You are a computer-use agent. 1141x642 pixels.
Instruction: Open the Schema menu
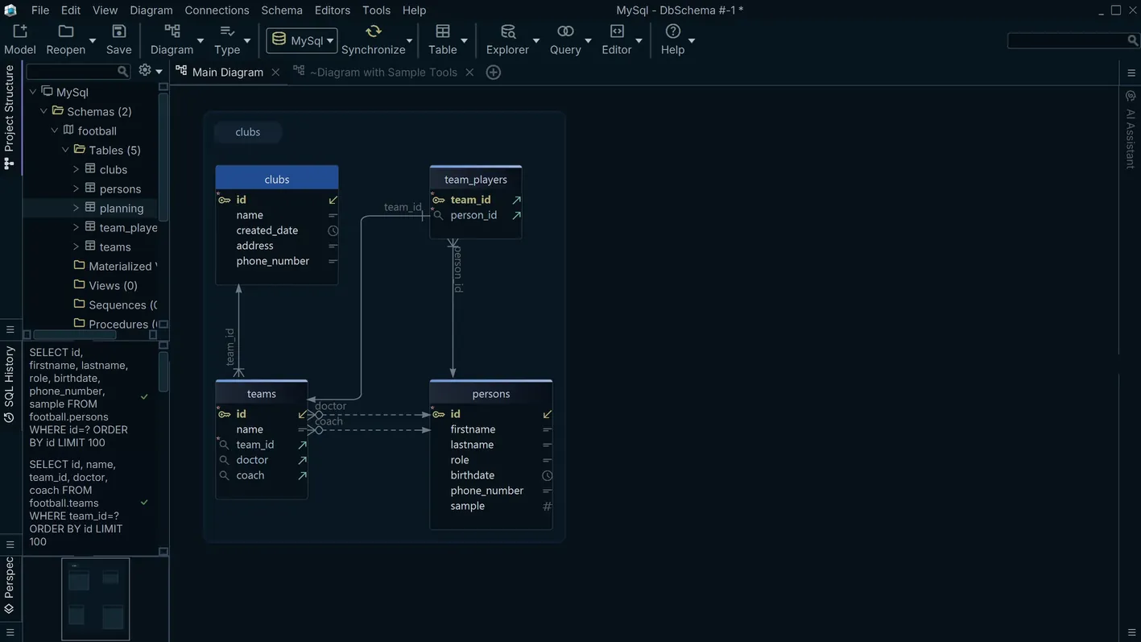281,10
